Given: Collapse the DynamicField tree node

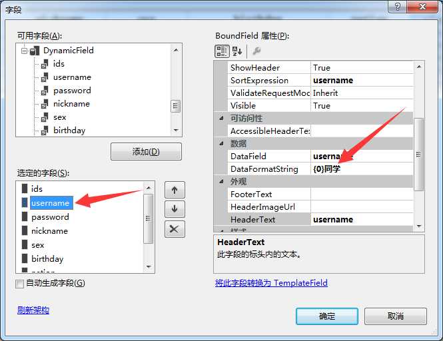Looking at the screenshot, I should pyautogui.click(x=25, y=51).
